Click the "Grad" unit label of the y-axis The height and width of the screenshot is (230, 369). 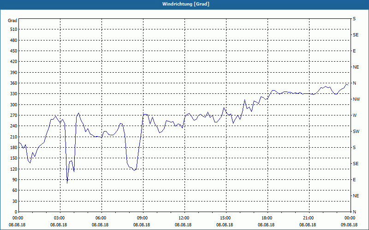12,21
